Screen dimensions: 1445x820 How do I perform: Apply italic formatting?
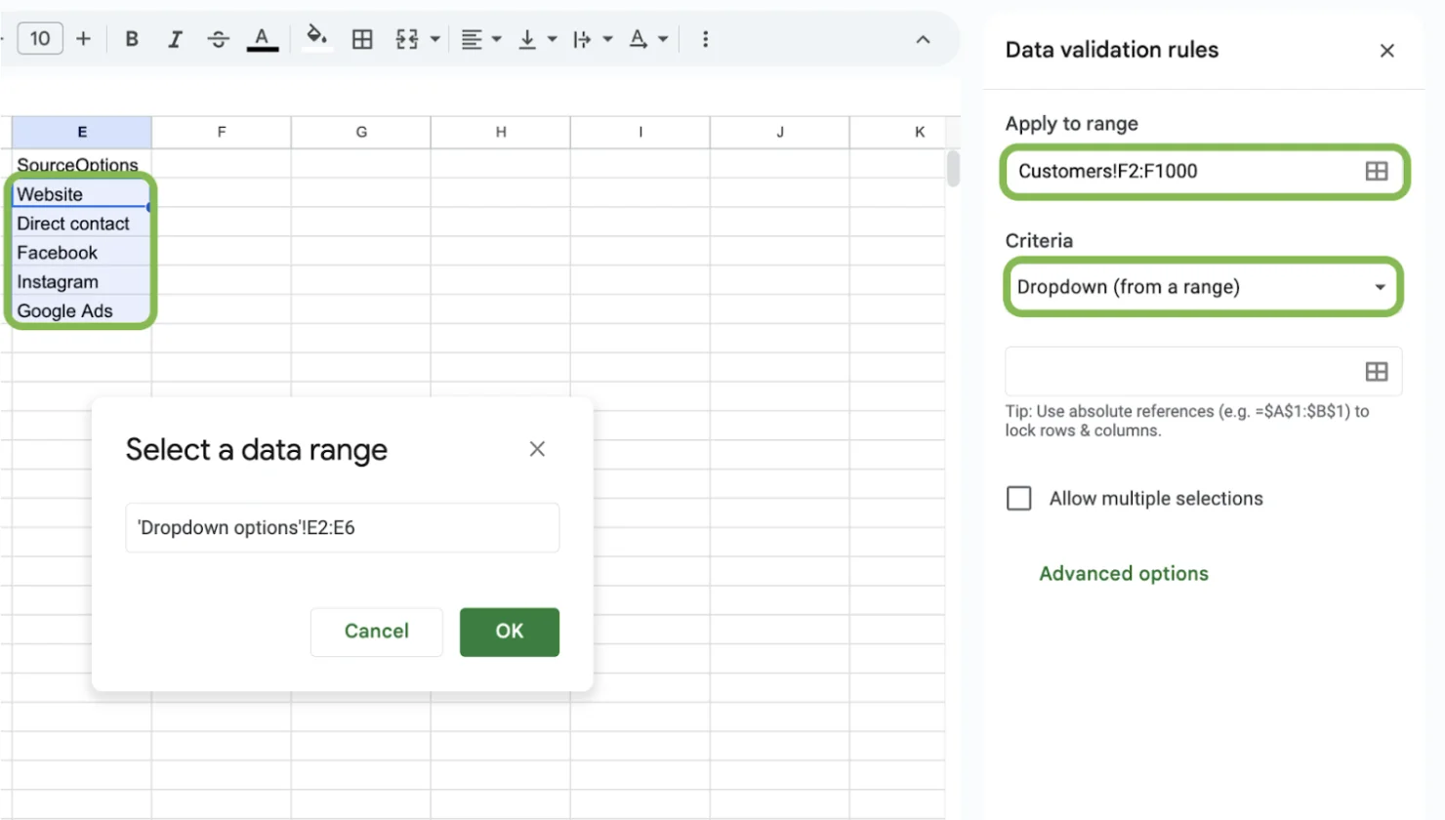pyautogui.click(x=175, y=39)
